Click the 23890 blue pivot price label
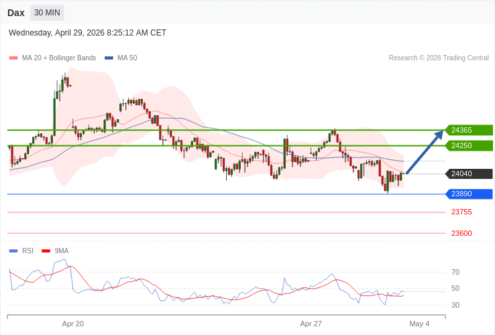 pos(470,194)
